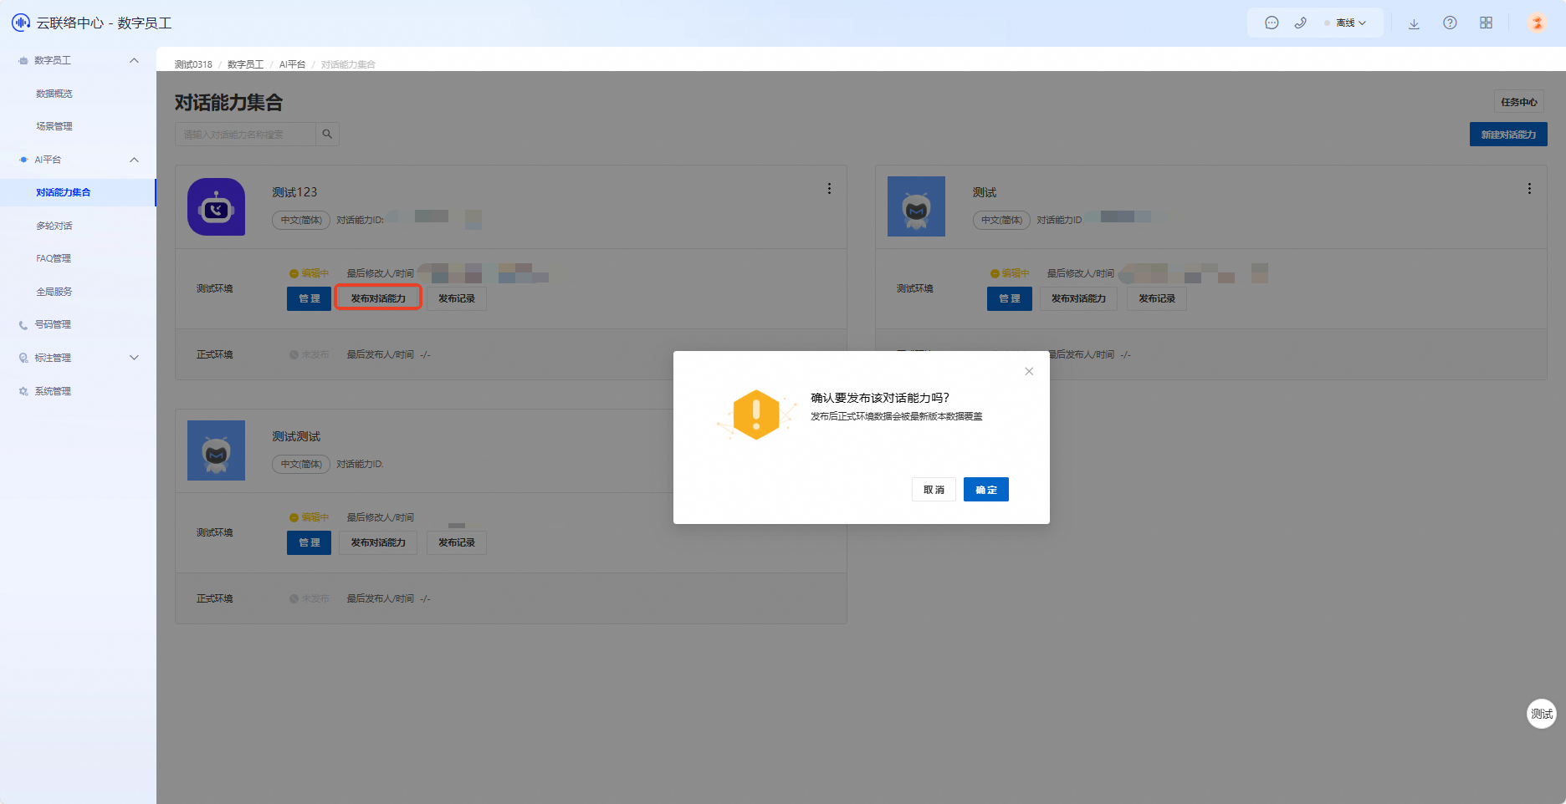Viewport: 1566px width, 804px height.
Task: Click the AI平台 breadcrumb link
Action: [x=292, y=64]
